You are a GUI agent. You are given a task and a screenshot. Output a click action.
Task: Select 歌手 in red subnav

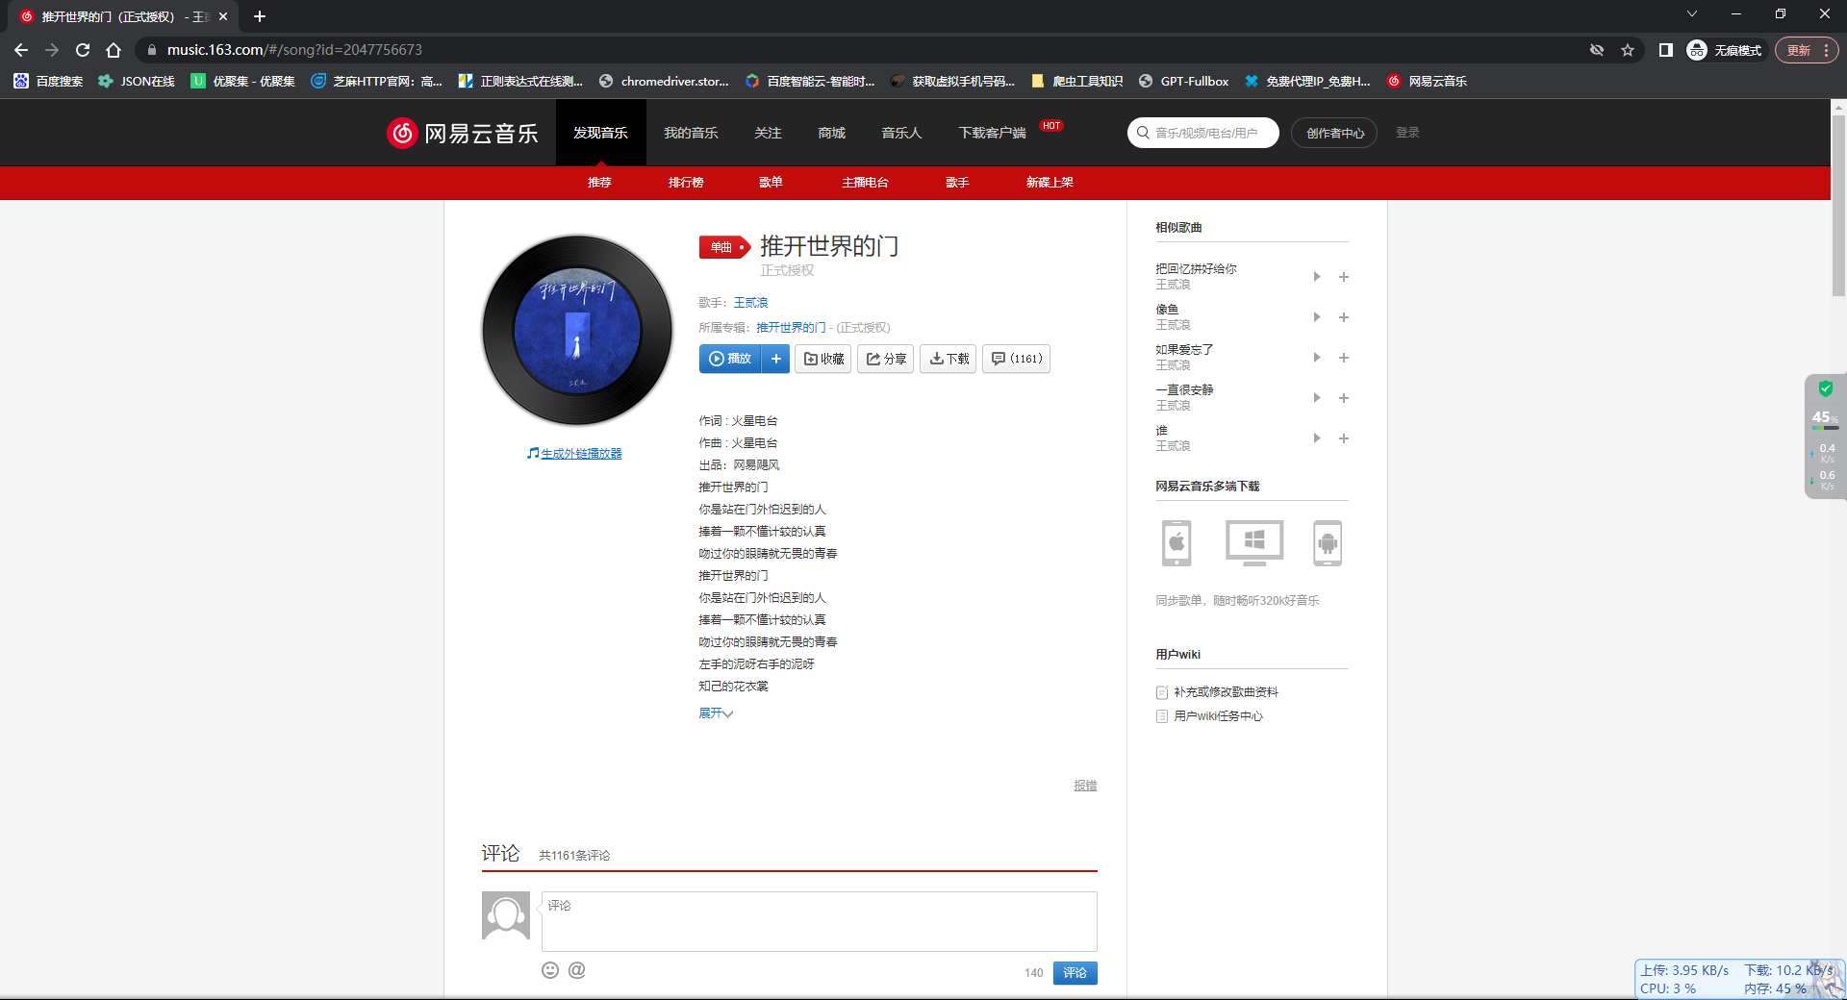click(957, 183)
